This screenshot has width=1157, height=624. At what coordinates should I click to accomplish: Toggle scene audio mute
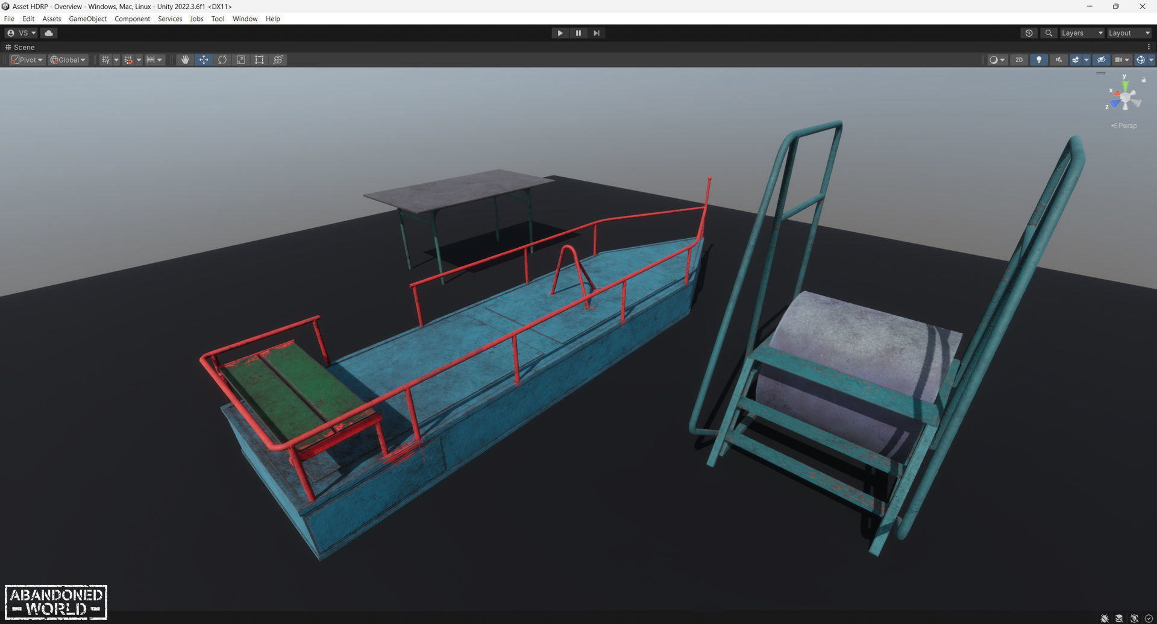coord(1058,60)
